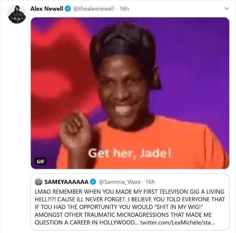Open the Alex Newell display name
Viewport: 236px width, 233px height.
pyautogui.click(x=47, y=9)
